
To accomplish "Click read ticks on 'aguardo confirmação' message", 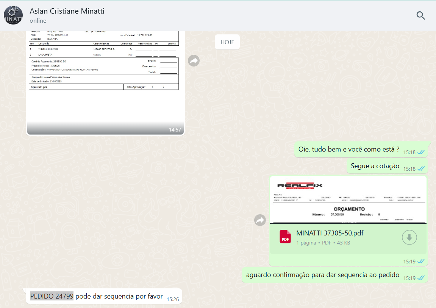I will pos(421,278).
